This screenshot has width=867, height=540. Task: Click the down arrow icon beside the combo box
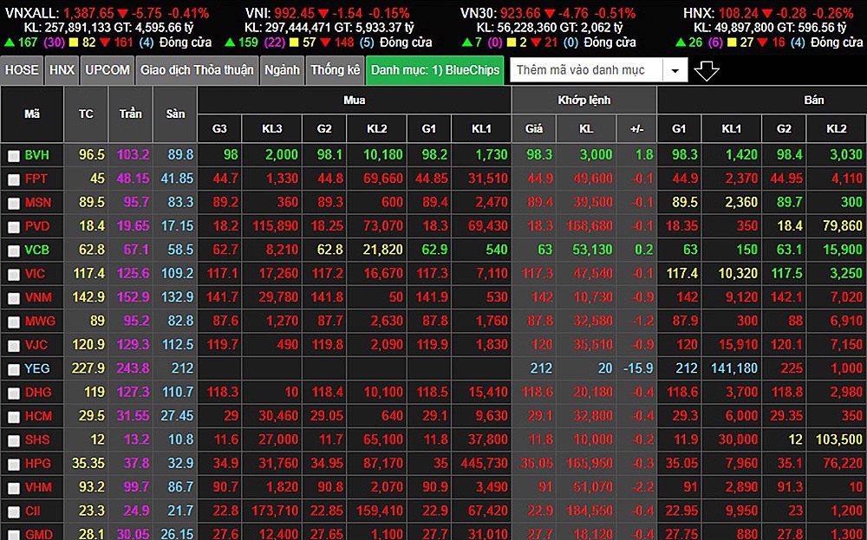click(x=706, y=71)
